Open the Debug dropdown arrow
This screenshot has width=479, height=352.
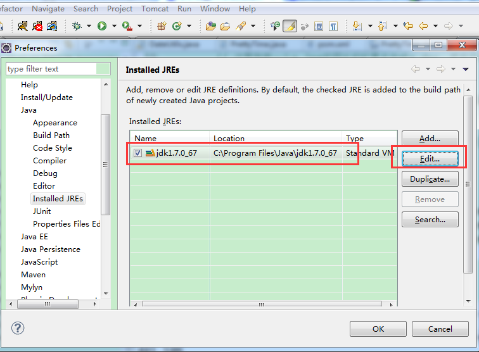89,26
